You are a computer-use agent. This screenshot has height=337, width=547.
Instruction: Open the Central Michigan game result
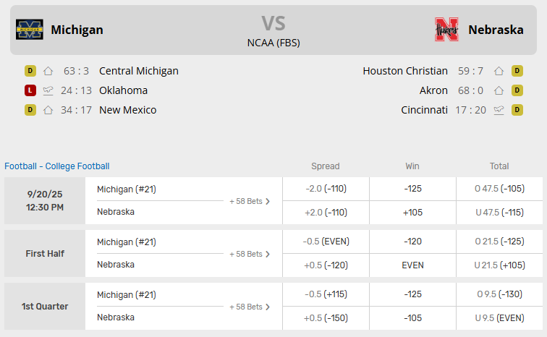point(138,71)
